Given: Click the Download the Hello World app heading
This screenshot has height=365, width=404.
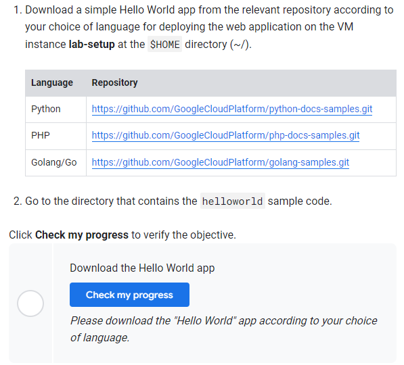Looking at the screenshot, I should pos(142,268).
